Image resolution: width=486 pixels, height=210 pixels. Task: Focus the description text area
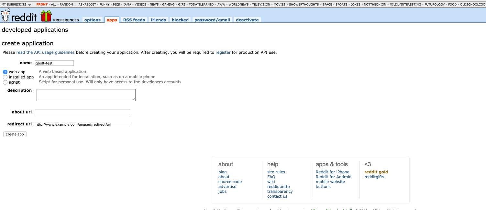tap(86, 95)
